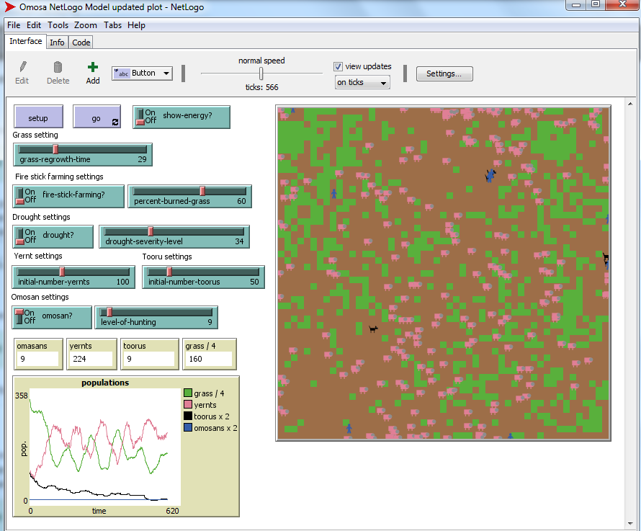Maximize the NetLogo window
This screenshot has height=531, width=641.
[x=596, y=4]
